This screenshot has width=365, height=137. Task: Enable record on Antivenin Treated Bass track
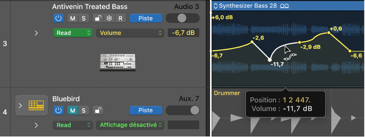tap(120, 19)
